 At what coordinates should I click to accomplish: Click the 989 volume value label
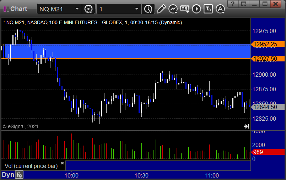268,152
